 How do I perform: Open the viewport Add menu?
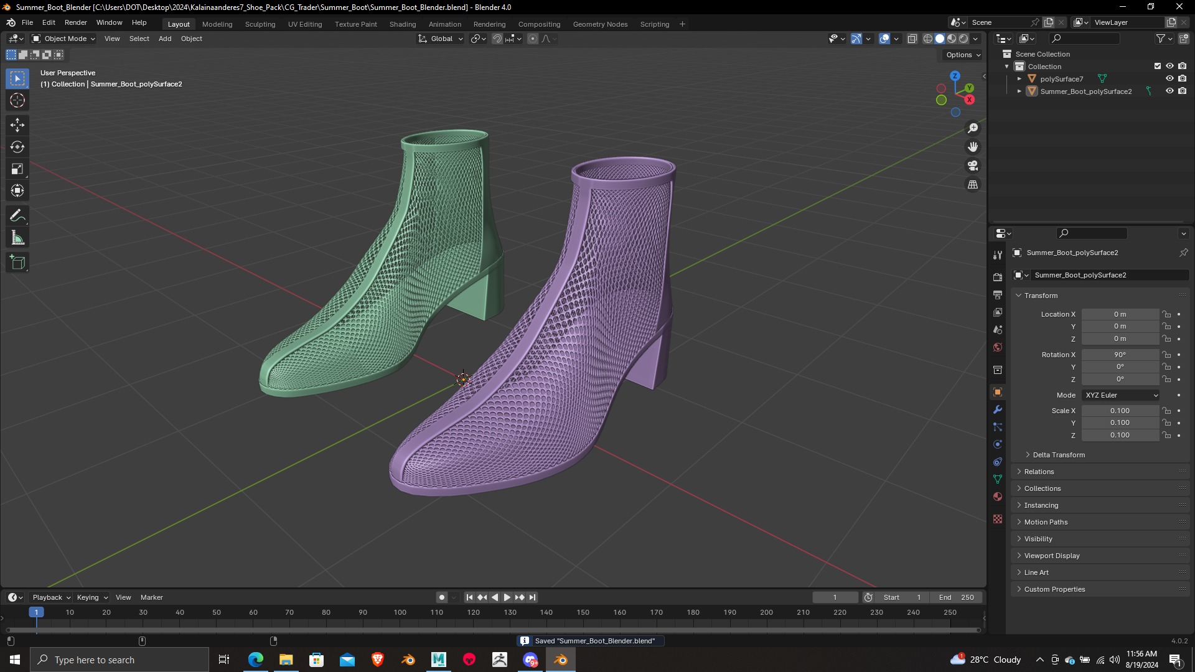[x=165, y=39]
